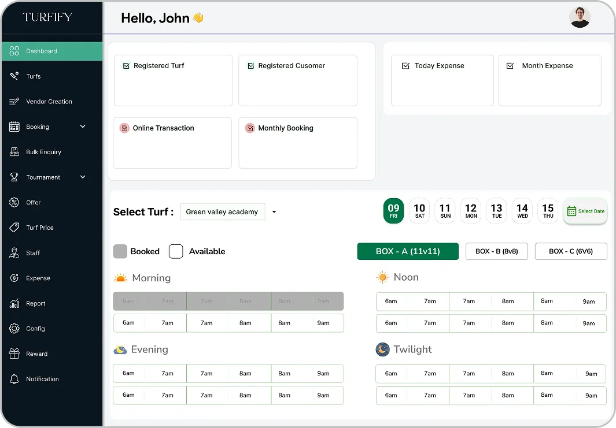Toggle the Today Expense checkbox
The height and width of the screenshot is (428, 616).
(x=405, y=65)
